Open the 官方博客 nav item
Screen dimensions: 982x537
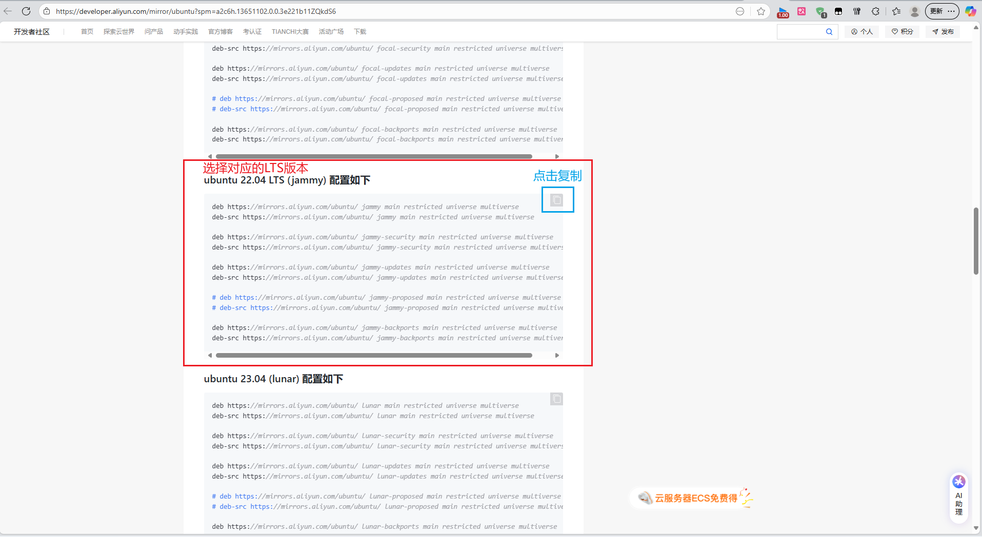click(221, 32)
